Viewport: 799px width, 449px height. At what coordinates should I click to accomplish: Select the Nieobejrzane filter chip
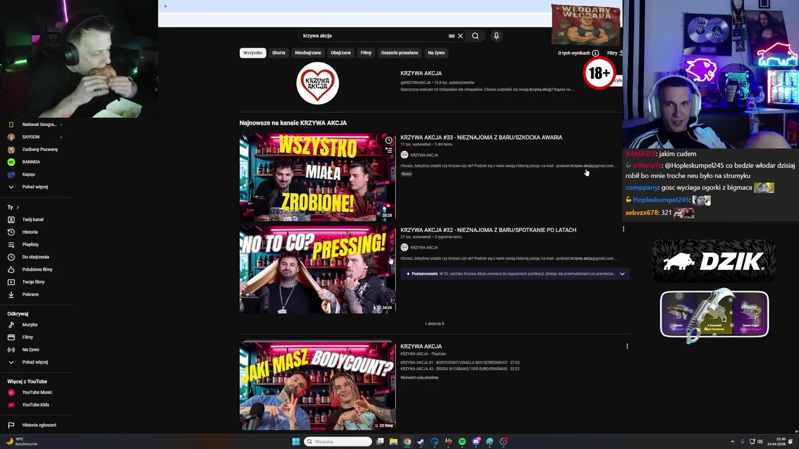[x=308, y=53]
